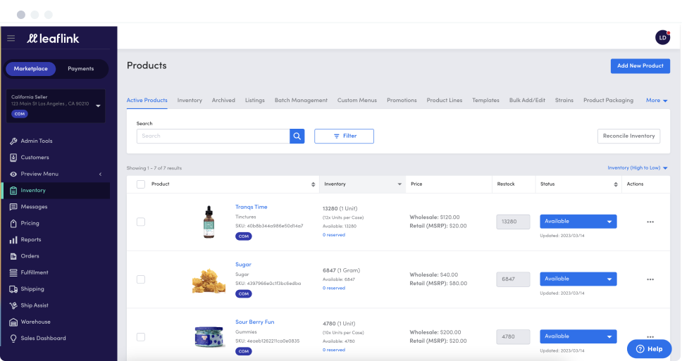Click the Reconcile Inventory button

click(629, 136)
